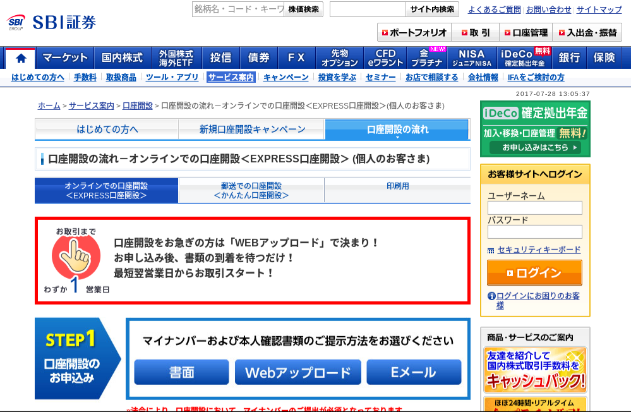Image resolution: width=631 pixels, height=412 pixels.
Task: Click the お店で相談する link
Action: tap(431, 77)
